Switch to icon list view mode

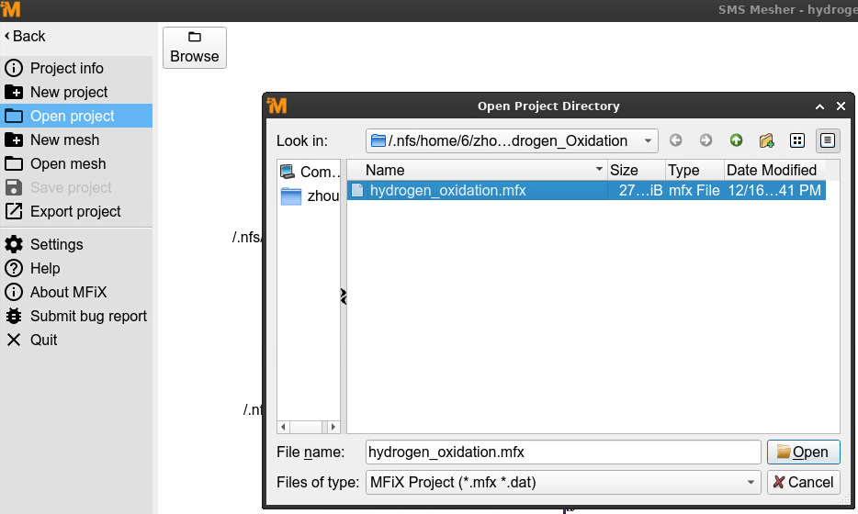797,140
